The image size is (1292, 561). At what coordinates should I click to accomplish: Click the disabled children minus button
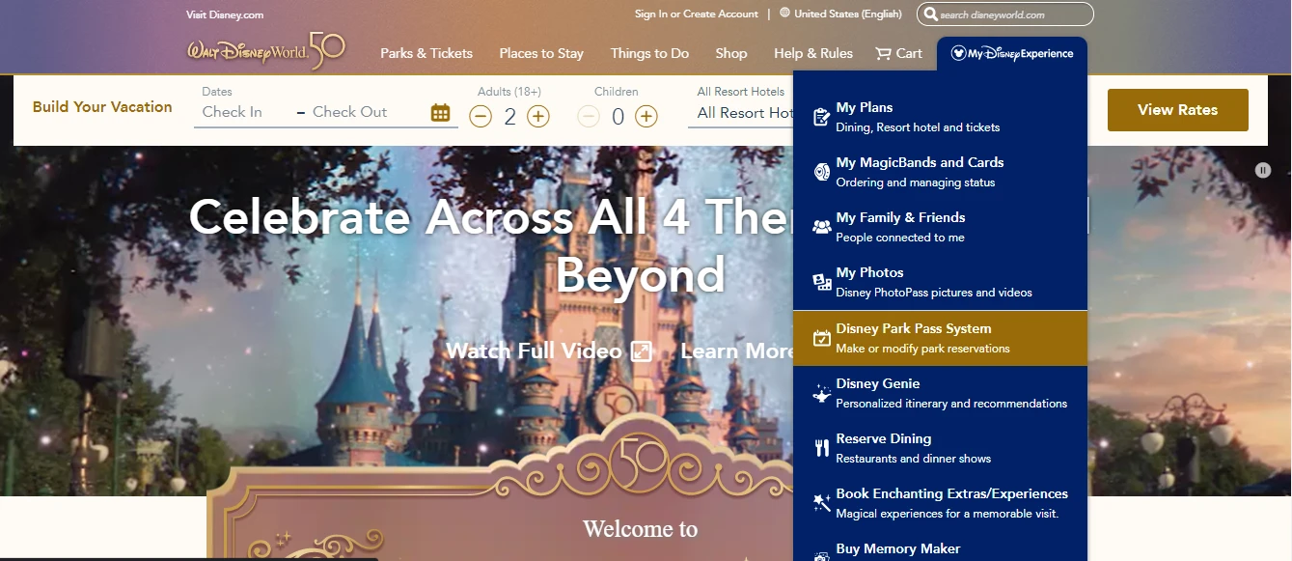[x=589, y=117]
